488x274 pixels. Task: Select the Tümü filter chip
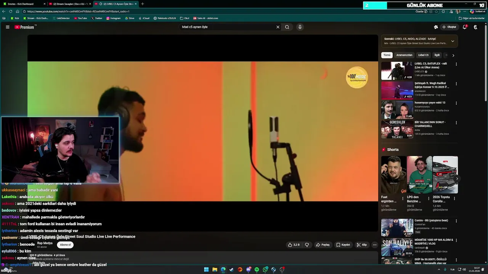[387, 55]
